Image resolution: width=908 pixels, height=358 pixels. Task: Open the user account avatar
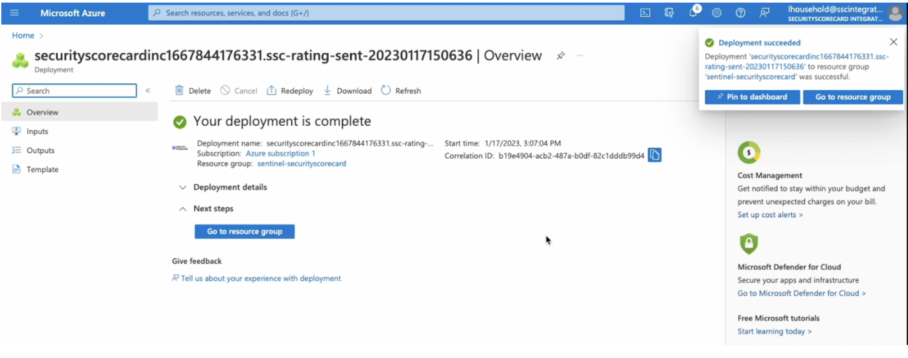tap(895, 13)
